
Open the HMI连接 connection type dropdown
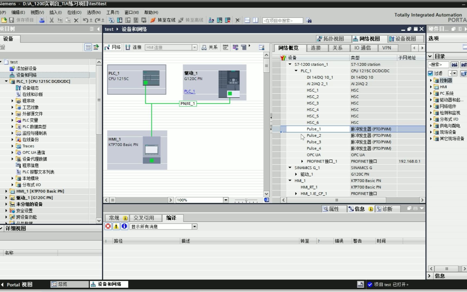point(194,48)
